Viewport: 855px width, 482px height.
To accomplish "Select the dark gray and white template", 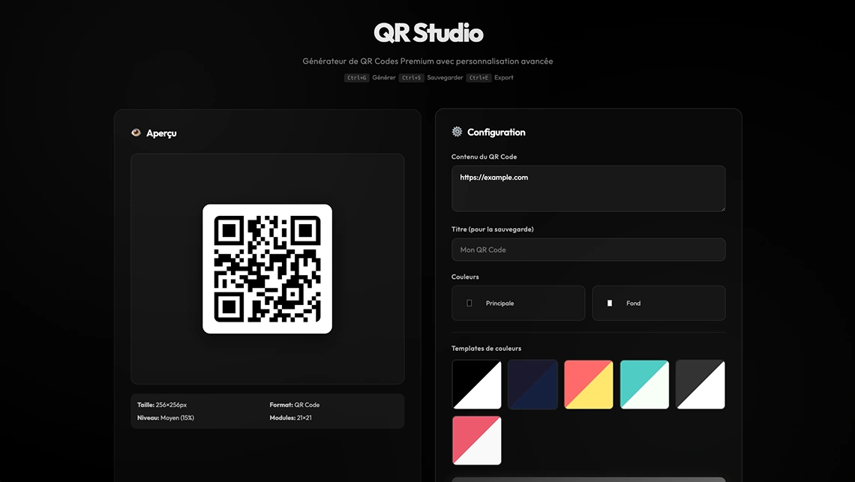I will point(700,385).
